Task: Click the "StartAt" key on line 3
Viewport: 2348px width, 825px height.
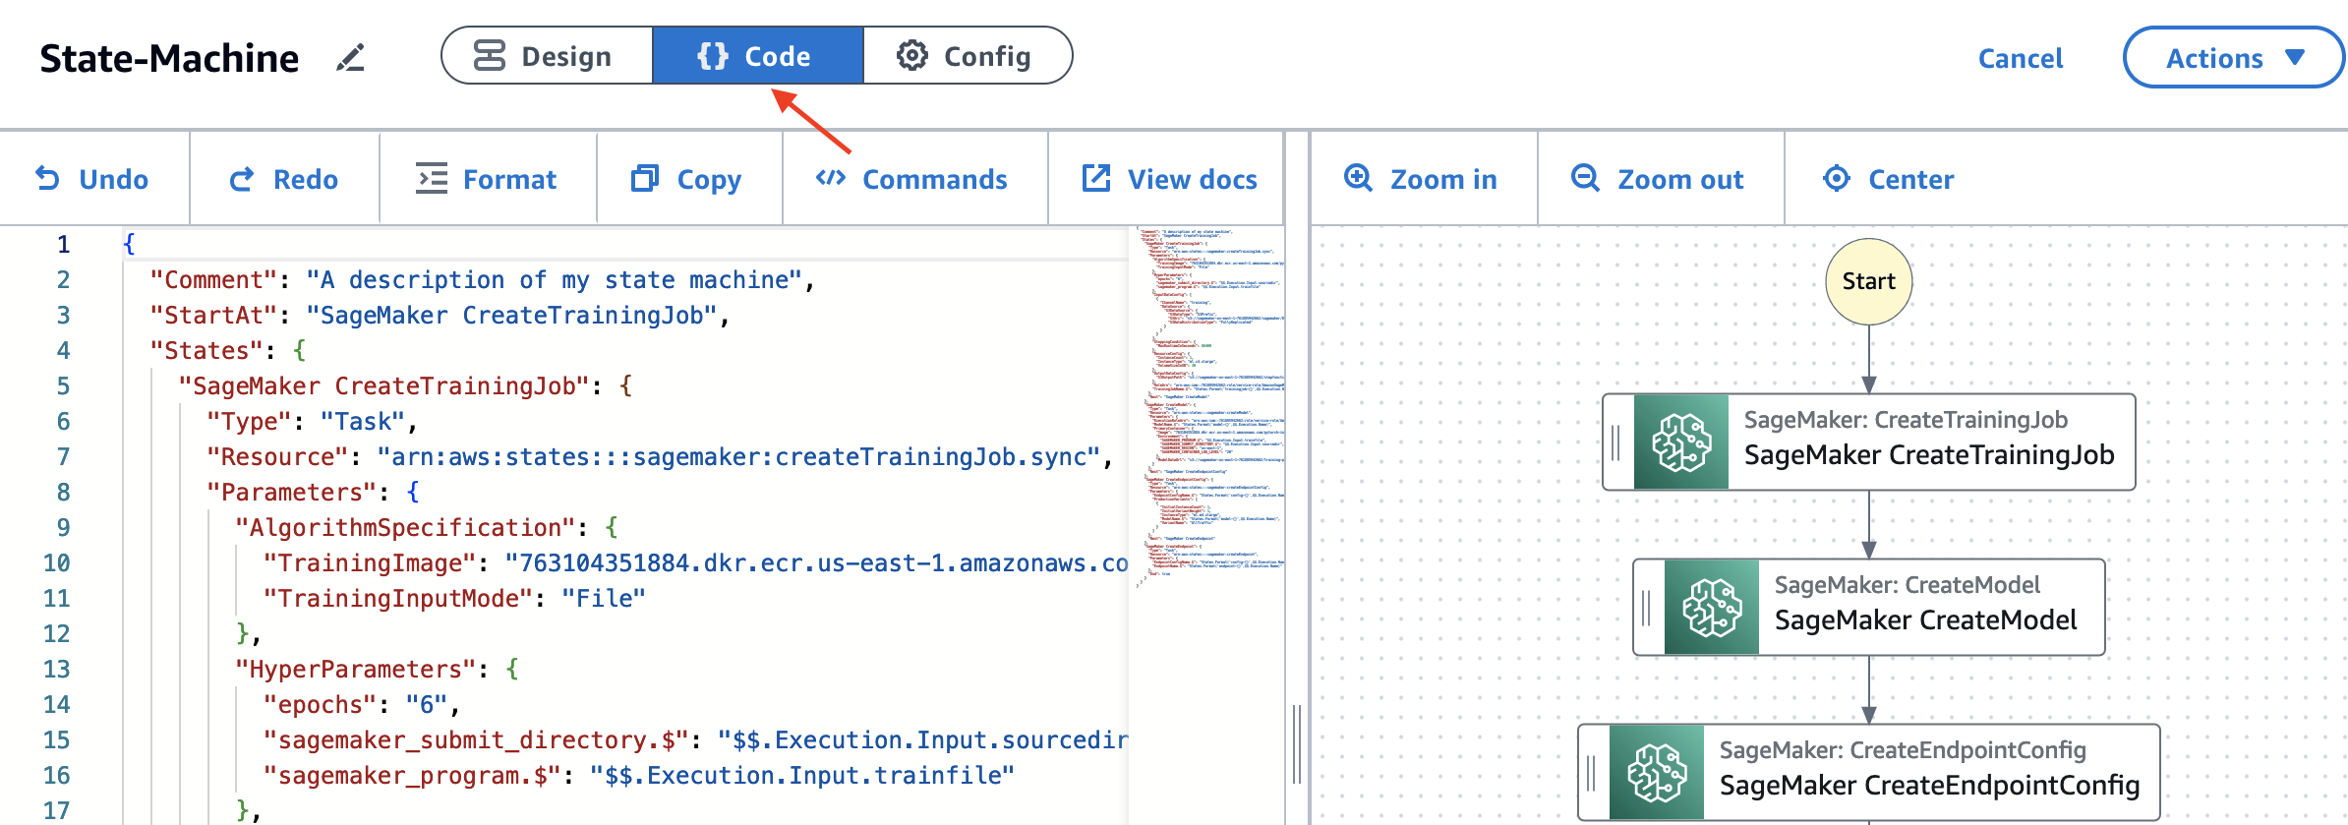Action: 213,316
